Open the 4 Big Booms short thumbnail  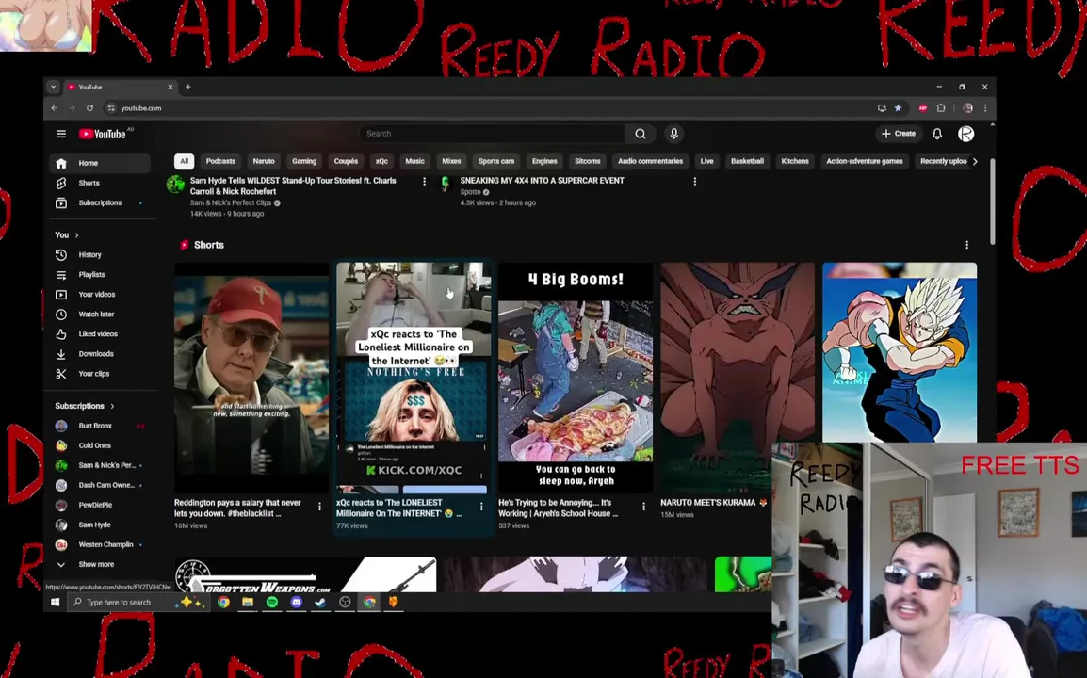[x=576, y=377]
